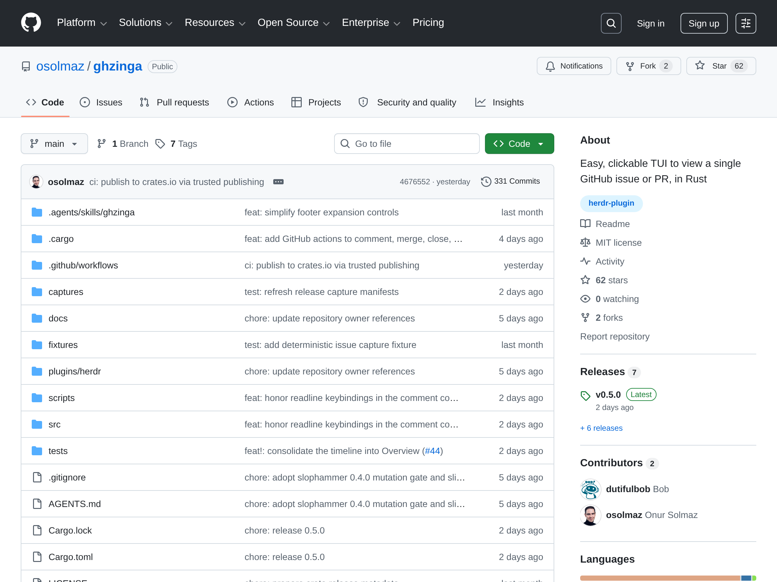Open the green Code dropdown button

[x=519, y=144]
